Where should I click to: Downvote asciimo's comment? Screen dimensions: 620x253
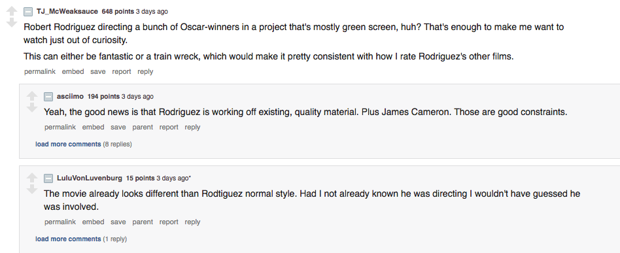coord(31,107)
